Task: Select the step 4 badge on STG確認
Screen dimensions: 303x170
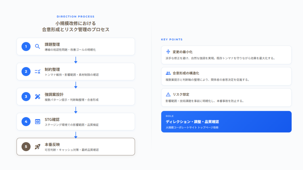Action: 26,122
